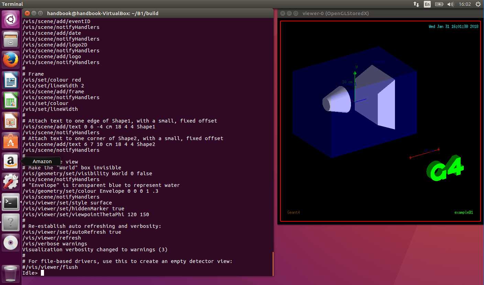Click the terminal title handbook@handbook-VirtualBox
This screenshot has width=484, height=285.
click(102, 13)
